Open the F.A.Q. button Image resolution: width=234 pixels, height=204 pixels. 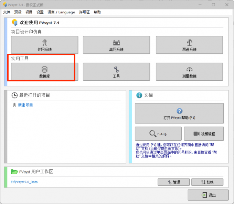158,133
